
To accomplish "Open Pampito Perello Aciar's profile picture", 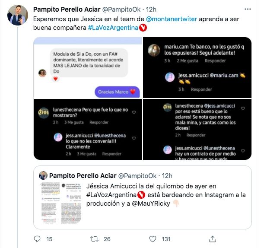I will pyautogui.click(x=17, y=16).
